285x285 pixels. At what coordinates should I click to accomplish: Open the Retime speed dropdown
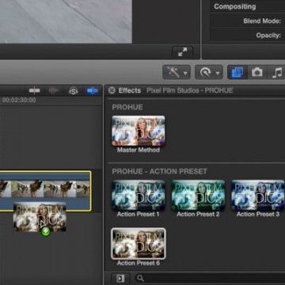pos(209,72)
